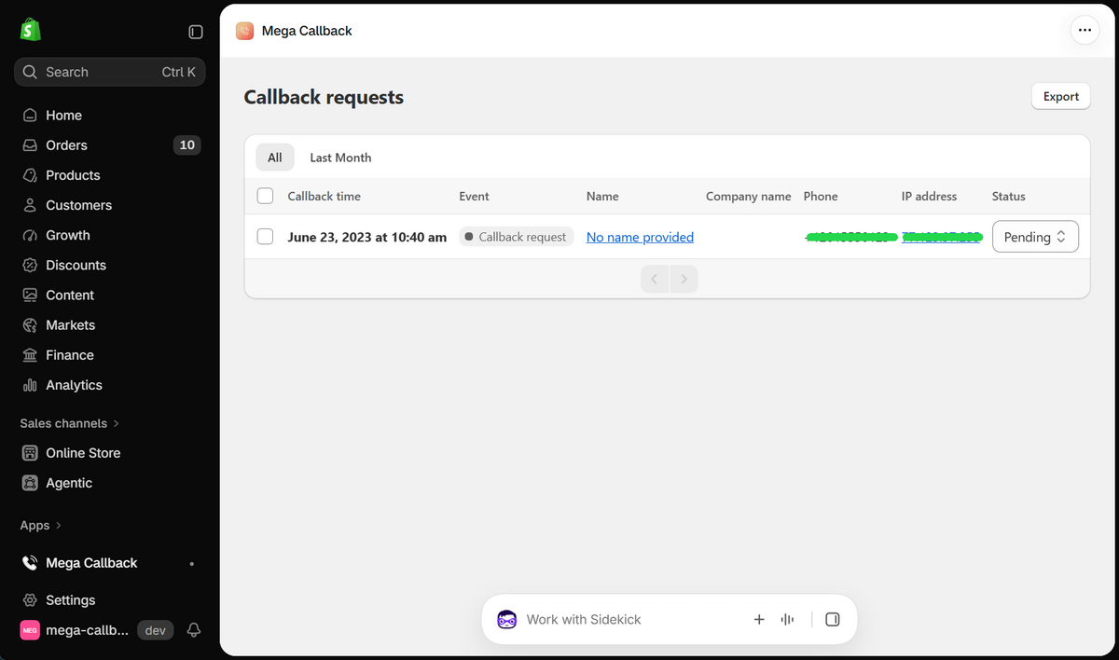Click the Company name column header
Image resolution: width=1119 pixels, height=660 pixels.
point(748,196)
